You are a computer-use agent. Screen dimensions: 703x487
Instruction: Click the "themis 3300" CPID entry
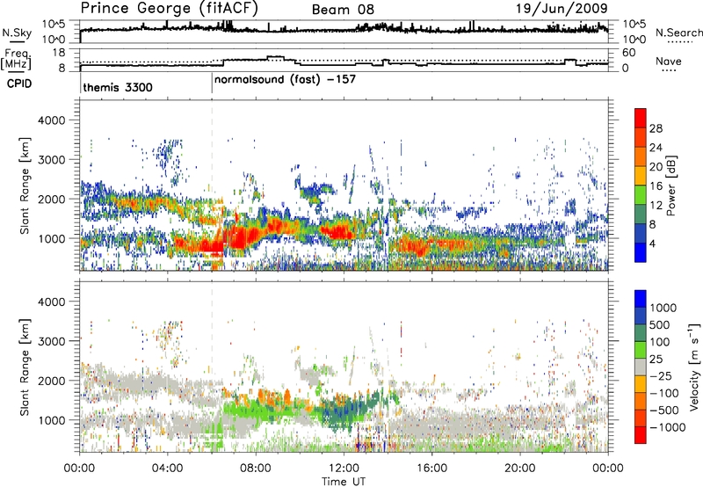coord(118,87)
